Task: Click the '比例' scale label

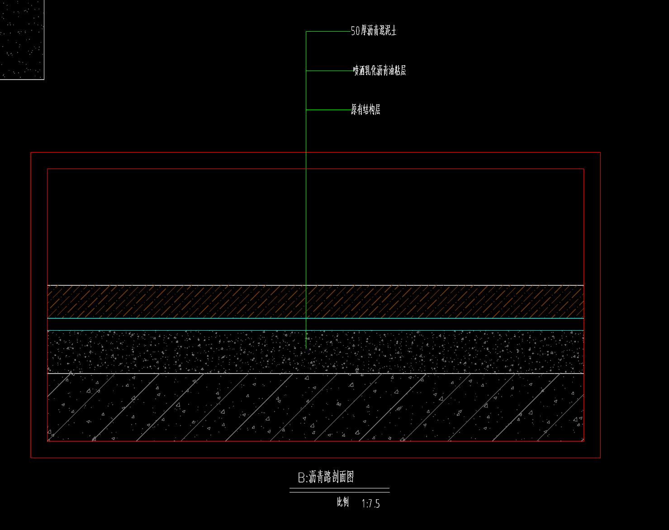Action: pos(343,502)
